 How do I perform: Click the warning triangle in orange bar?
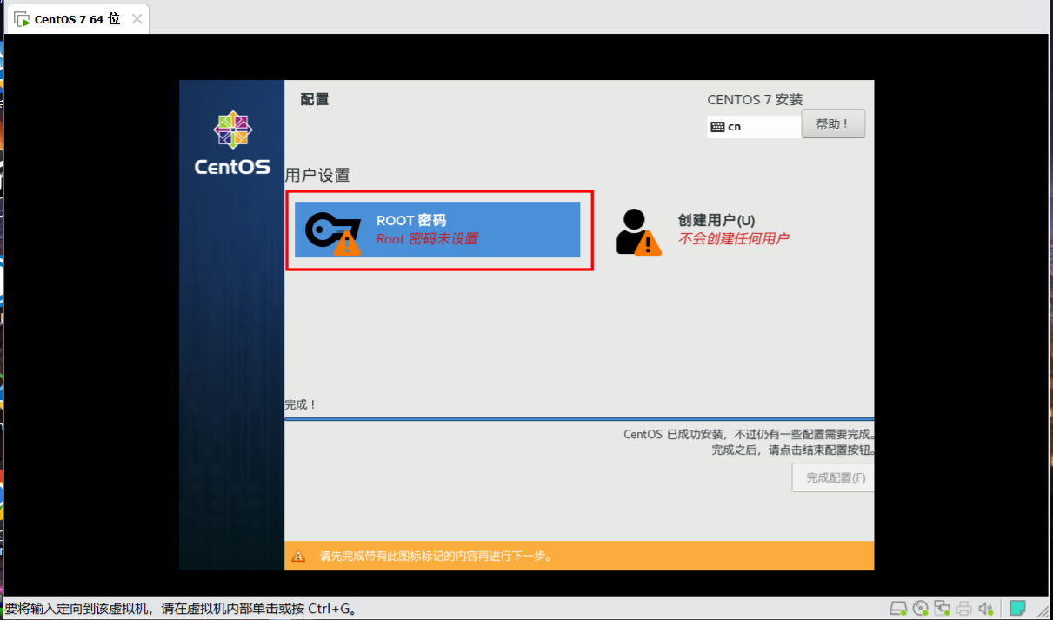tap(298, 556)
